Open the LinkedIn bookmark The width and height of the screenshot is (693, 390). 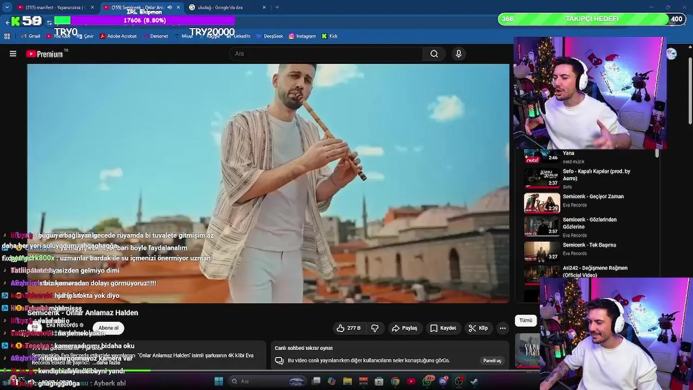238,36
